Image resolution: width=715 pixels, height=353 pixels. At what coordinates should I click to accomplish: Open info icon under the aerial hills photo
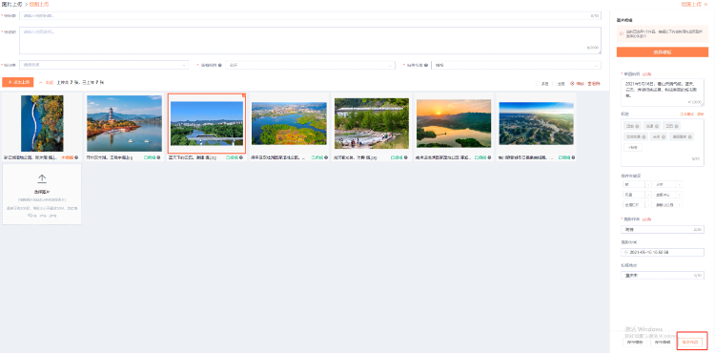pyautogui.click(x=572, y=157)
